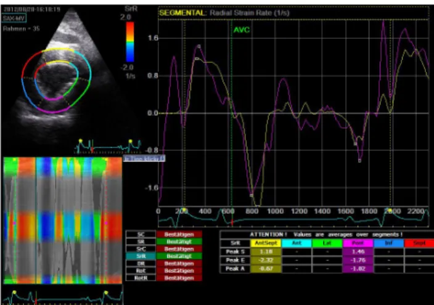
Task: Click the SrR header cell in results table
Action: tap(235, 243)
